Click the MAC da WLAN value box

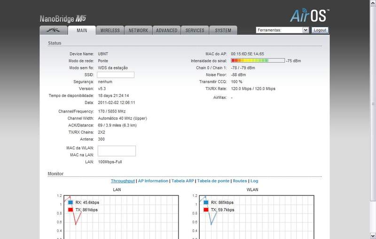coord(117,151)
